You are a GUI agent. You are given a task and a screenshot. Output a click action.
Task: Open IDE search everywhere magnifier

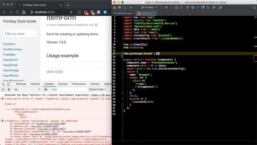click(254, 8)
